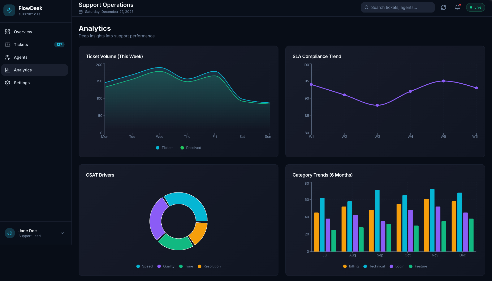Click the Analytics bar chart icon in sidebar
Screen dimensions: 492x281
tap(8, 70)
